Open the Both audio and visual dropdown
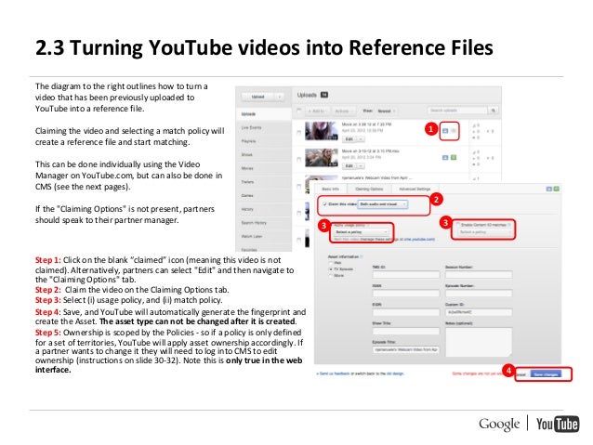This screenshot has height=445, width=593. [x=382, y=204]
